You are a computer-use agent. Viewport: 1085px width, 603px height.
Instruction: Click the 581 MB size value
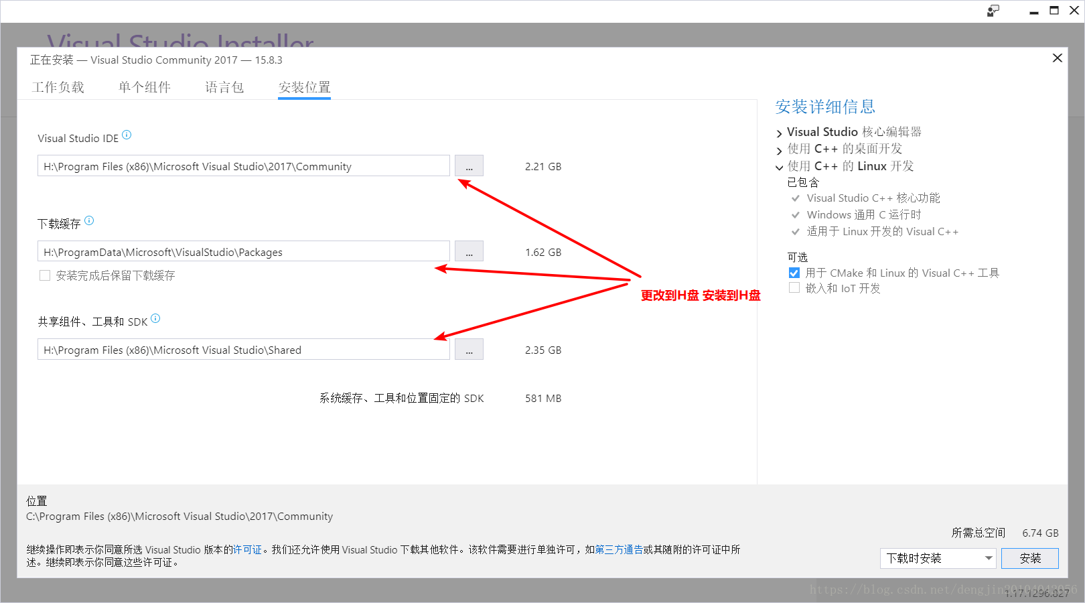pyautogui.click(x=543, y=398)
